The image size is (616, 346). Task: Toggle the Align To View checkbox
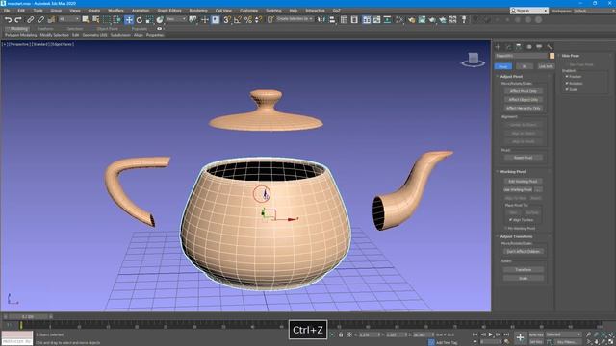pyautogui.click(x=510, y=220)
